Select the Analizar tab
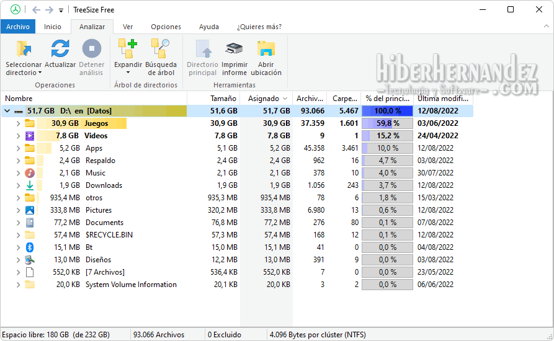 point(92,27)
